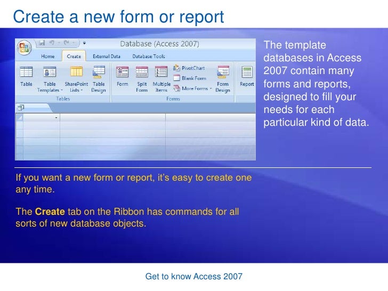388x291 pixels.
Task: Open Customize Quick Access Toolbar dropdown
Action: 84,43
